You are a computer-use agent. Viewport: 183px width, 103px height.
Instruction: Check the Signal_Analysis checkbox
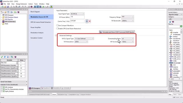click(2, 91)
